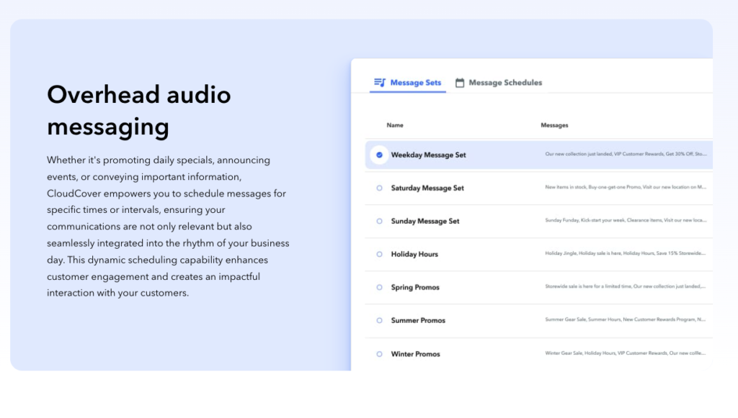Choose the Holiday Hours radio button

click(x=379, y=255)
